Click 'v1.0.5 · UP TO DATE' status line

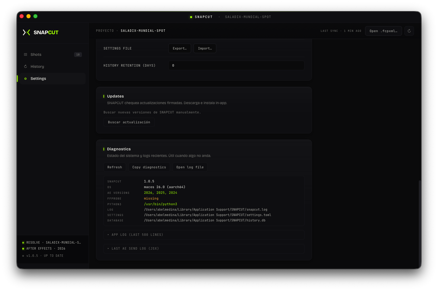pyautogui.click(x=45, y=256)
